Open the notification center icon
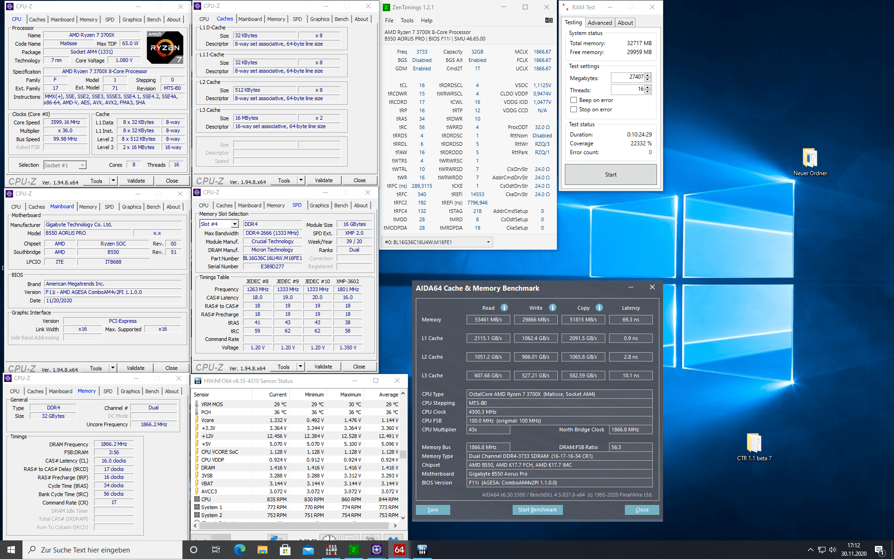The height and width of the screenshot is (559, 894). (x=880, y=550)
